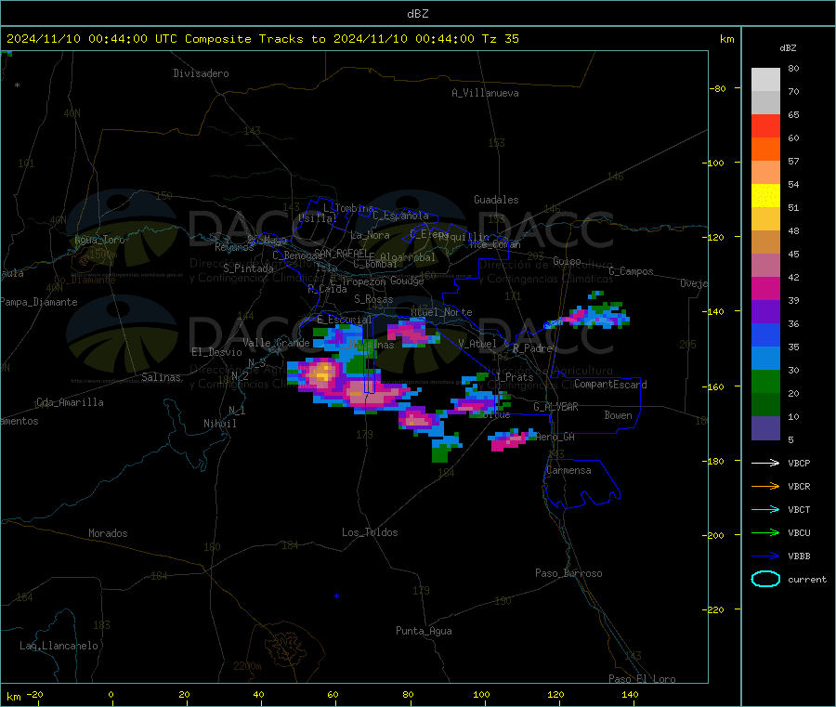Click the Pampa_Diamante map label
This screenshot has height=707, width=836.
point(39,302)
